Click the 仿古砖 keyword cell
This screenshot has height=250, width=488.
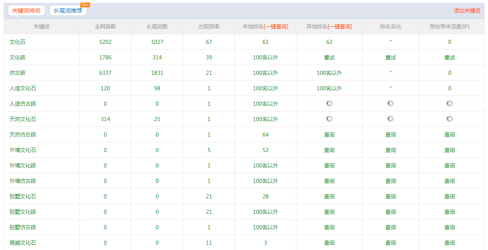[x=18, y=73]
